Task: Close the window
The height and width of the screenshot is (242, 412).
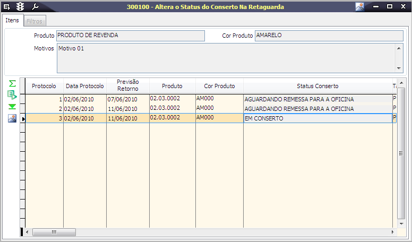Action: [404, 6]
